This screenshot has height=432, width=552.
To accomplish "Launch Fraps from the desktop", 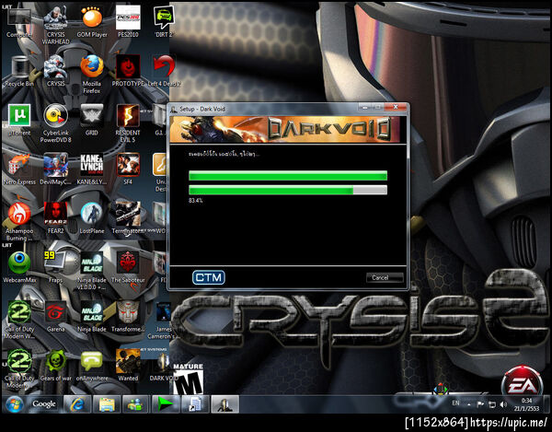I will click(55, 268).
